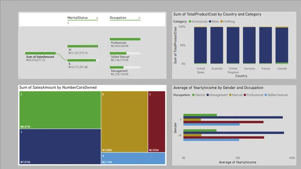The width and height of the screenshot is (301, 169).
Task: Select the female Skilled Manual income bar
Action: point(212,124)
